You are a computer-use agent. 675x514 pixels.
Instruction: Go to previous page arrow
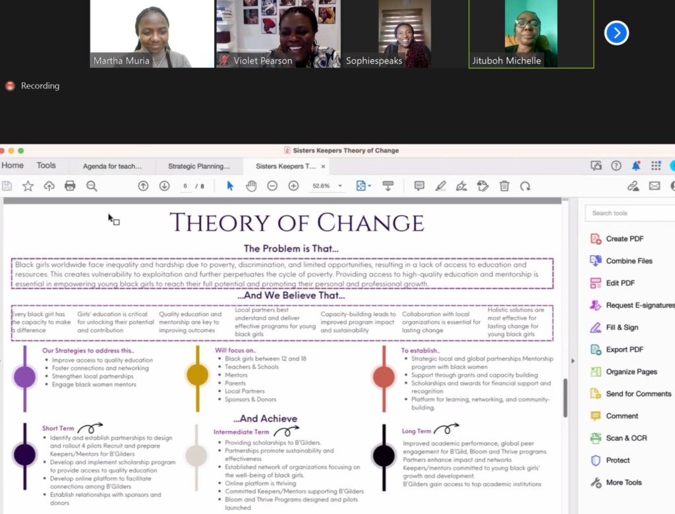point(143,186)
